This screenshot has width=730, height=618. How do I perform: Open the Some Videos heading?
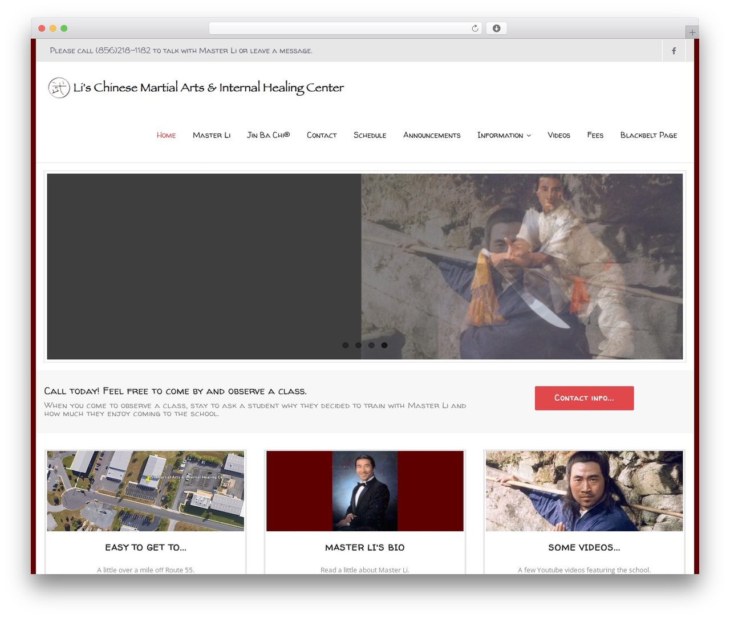584,547
